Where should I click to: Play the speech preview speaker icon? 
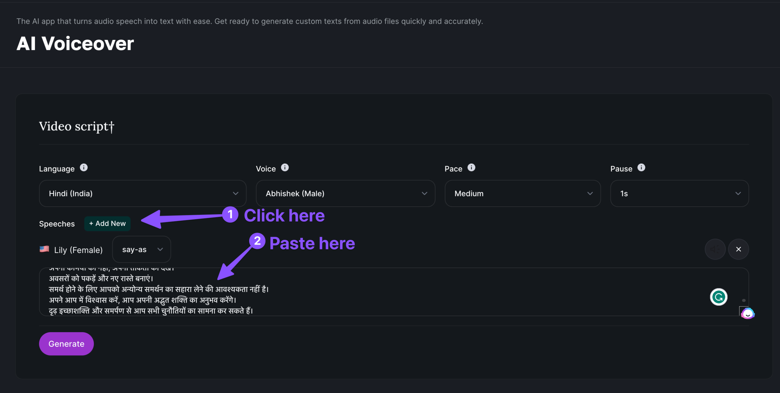pos(715,249)
